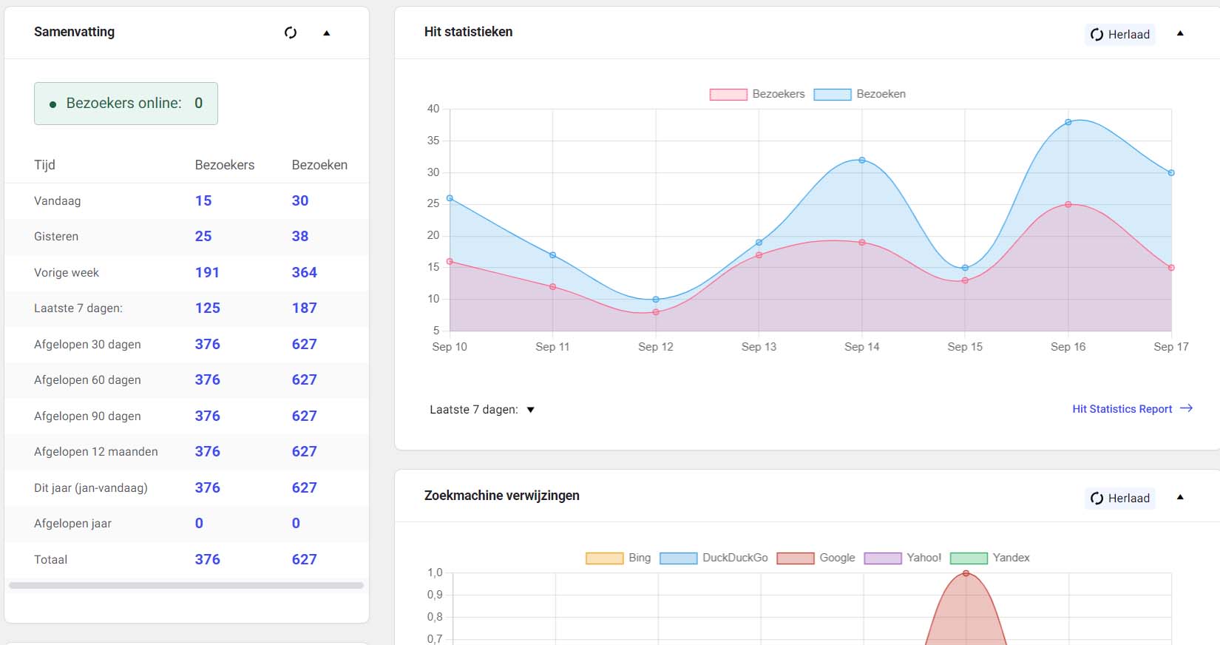The width and height of the screenshot is (1220, 645).
Task: Open Laatste 7 dagen visitors value 125
Action: 207,308
